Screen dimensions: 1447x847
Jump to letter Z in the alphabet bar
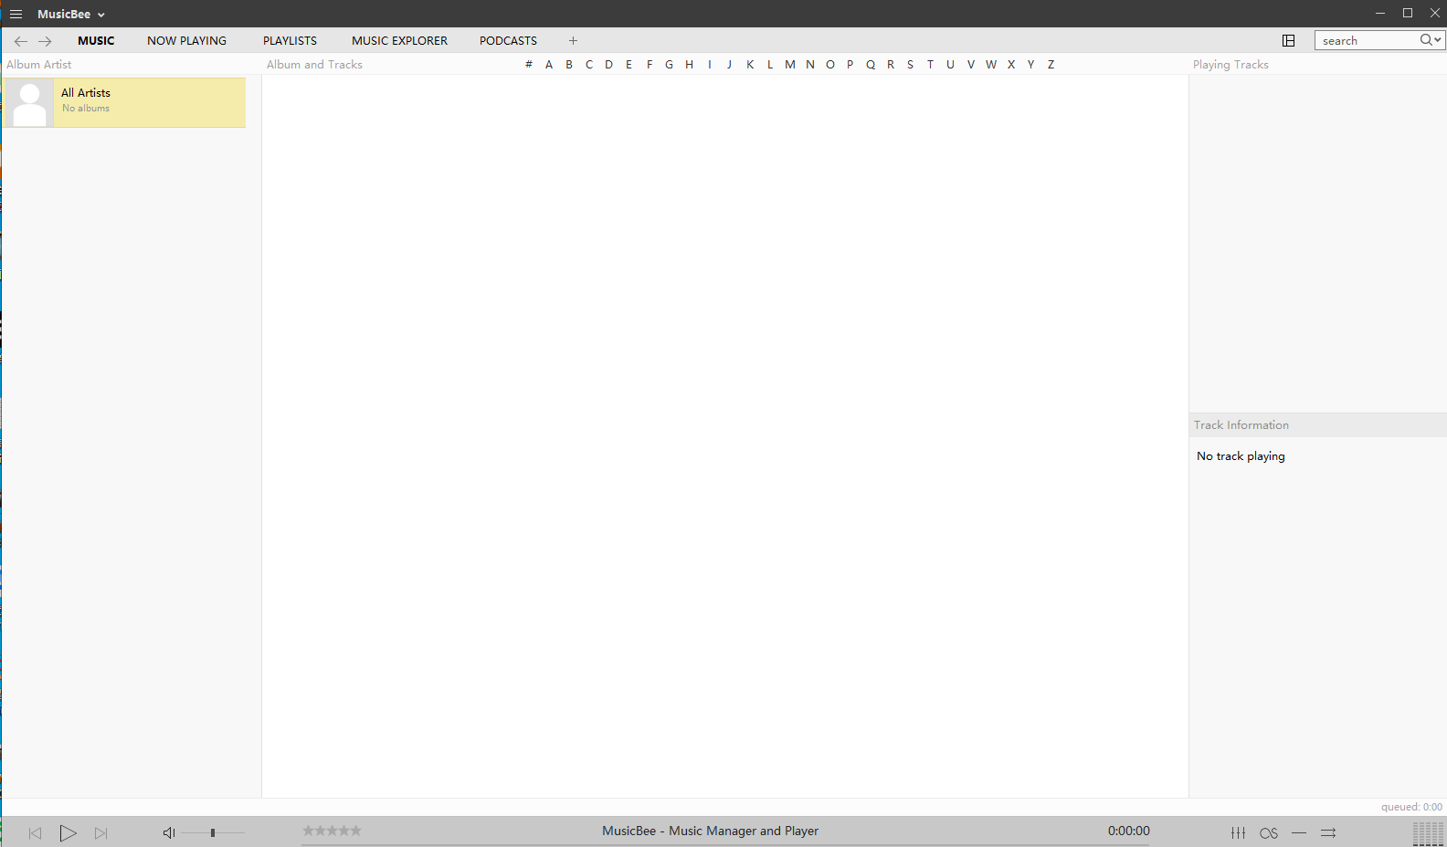[1051, 65]
